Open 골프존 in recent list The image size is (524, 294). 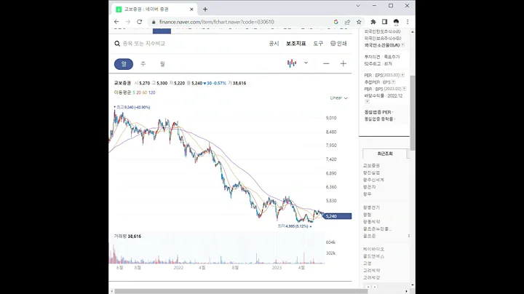[x=369, y=236]
